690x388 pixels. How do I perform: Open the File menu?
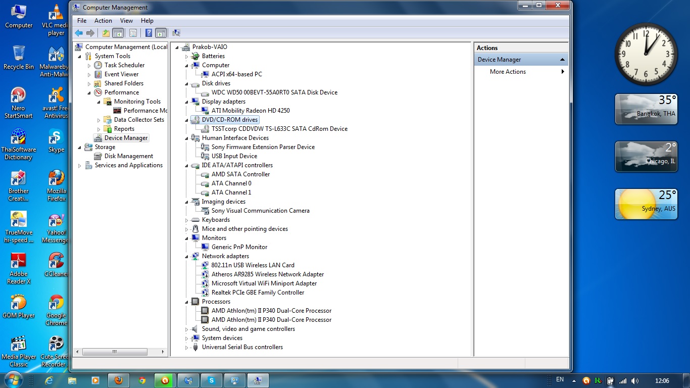[x=82, y=21]
